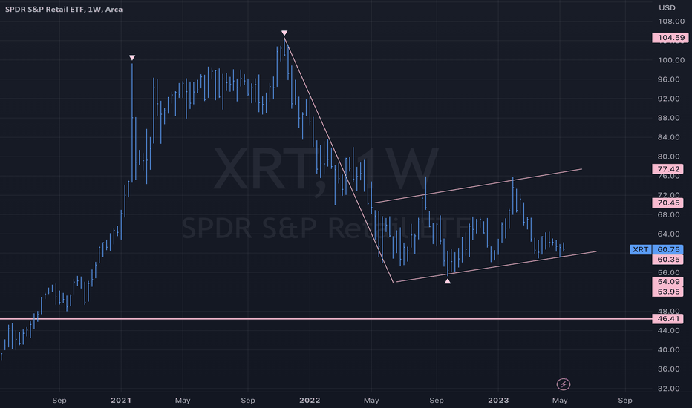Click the 80.00 price axis label
This screenshot has width=692, height=408.
(x=668, y=157)
